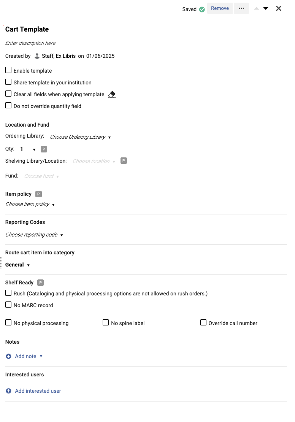Click the plus icon for Add interested user
This screenshot has width=295, height=422.
tap(9, 391)
